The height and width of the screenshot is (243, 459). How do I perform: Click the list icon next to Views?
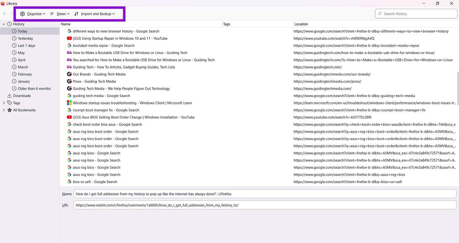(x=52, y=14)
